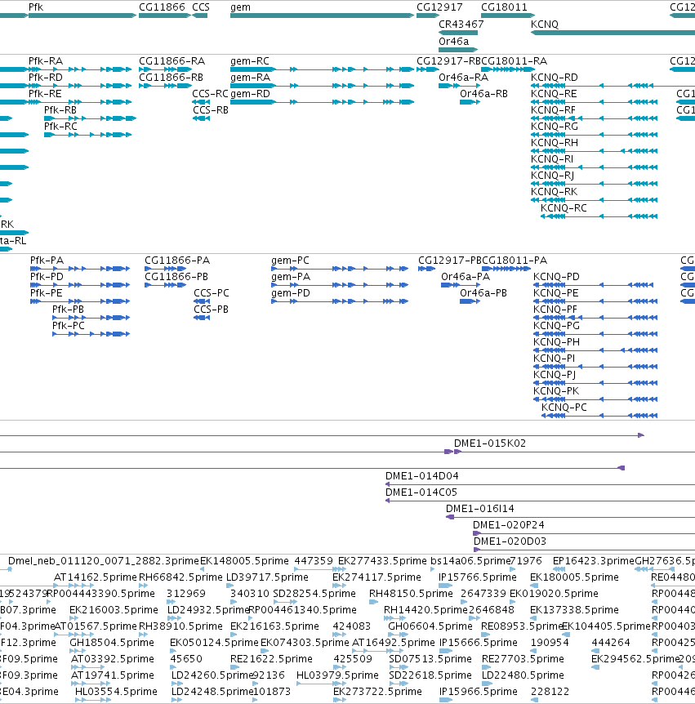The width and height of the screenshot is (695, 704).
Task: Select the CCS gene label
Action: coord(201,7)
